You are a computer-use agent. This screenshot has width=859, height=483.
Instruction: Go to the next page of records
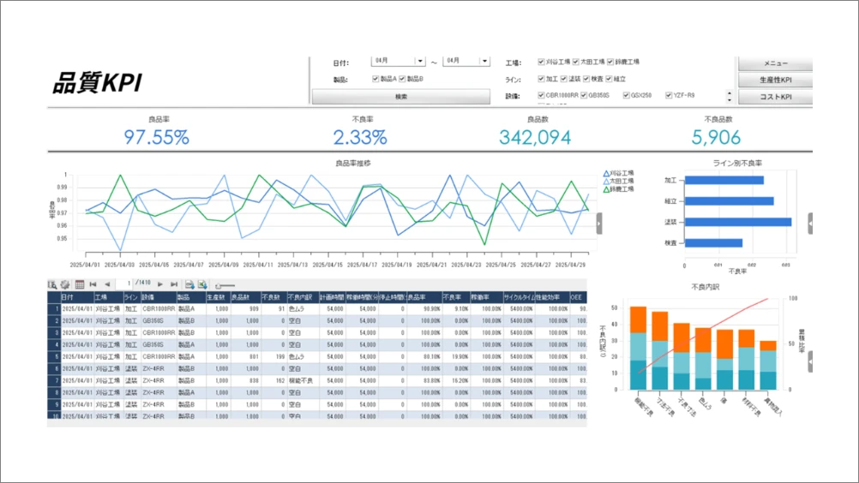point(160,284)
